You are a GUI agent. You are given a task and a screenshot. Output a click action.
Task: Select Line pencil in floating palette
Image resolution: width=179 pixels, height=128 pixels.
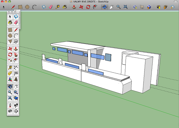[x=16, y=30]
